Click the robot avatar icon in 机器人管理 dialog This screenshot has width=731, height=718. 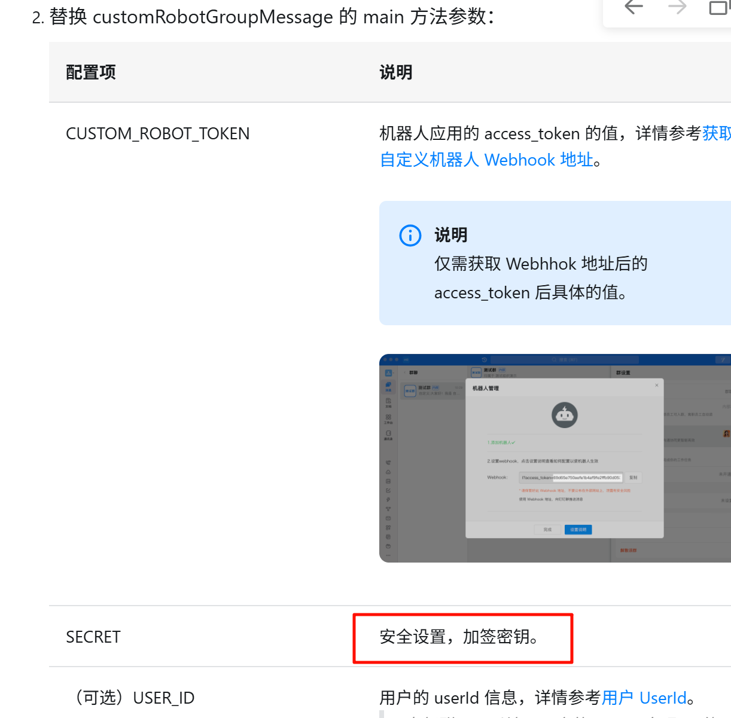tap(564, 415)
